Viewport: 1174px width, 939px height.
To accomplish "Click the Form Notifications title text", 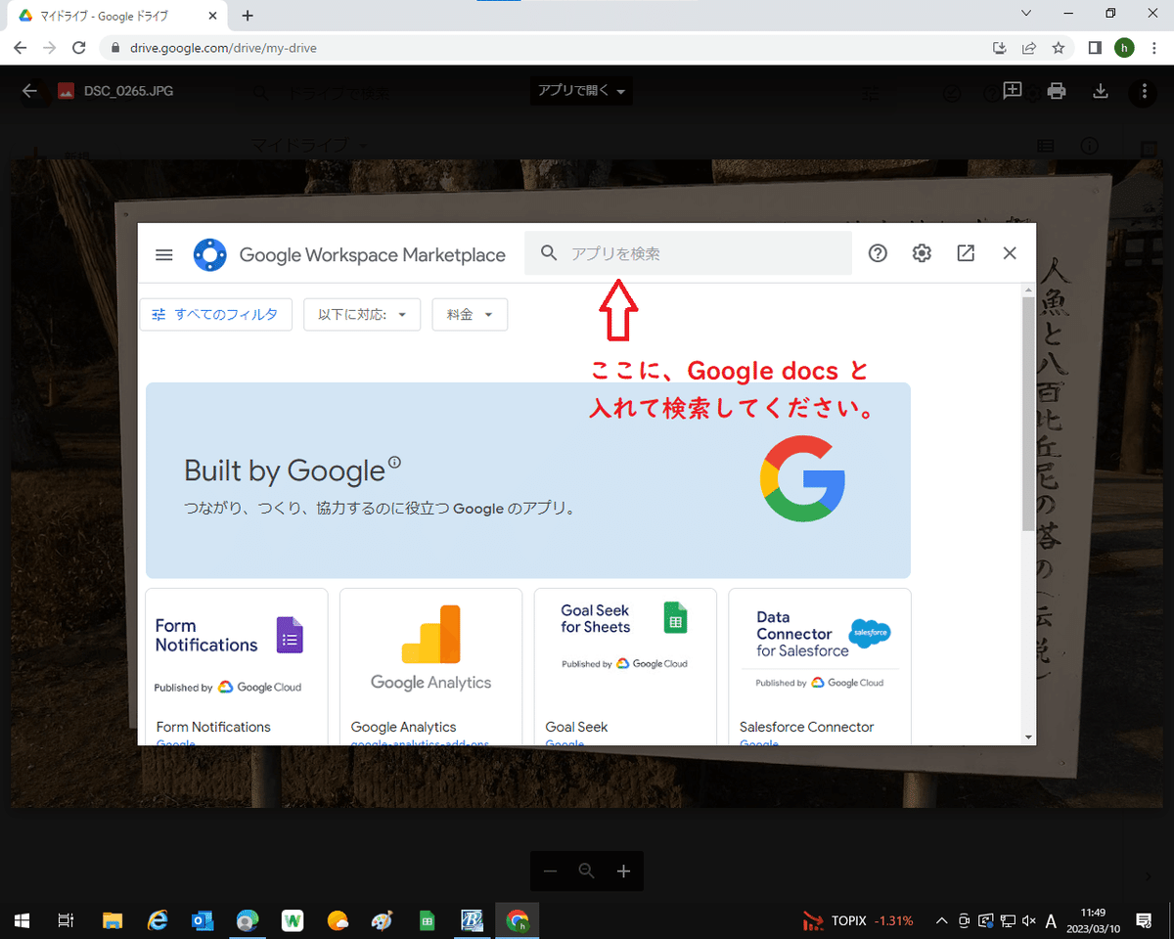I will tap(213, 727).
